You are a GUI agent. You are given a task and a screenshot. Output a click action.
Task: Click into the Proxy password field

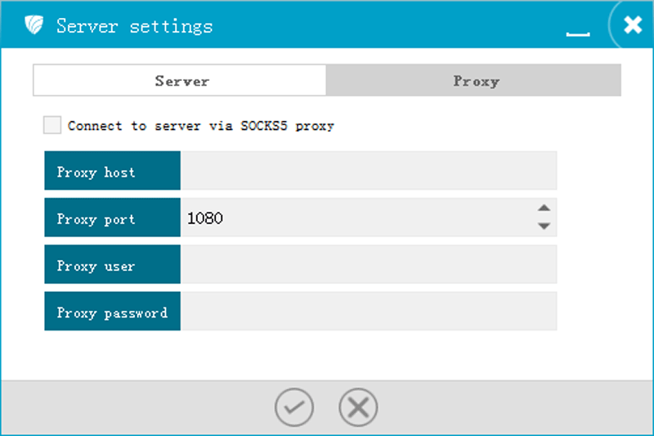[368, 312]
